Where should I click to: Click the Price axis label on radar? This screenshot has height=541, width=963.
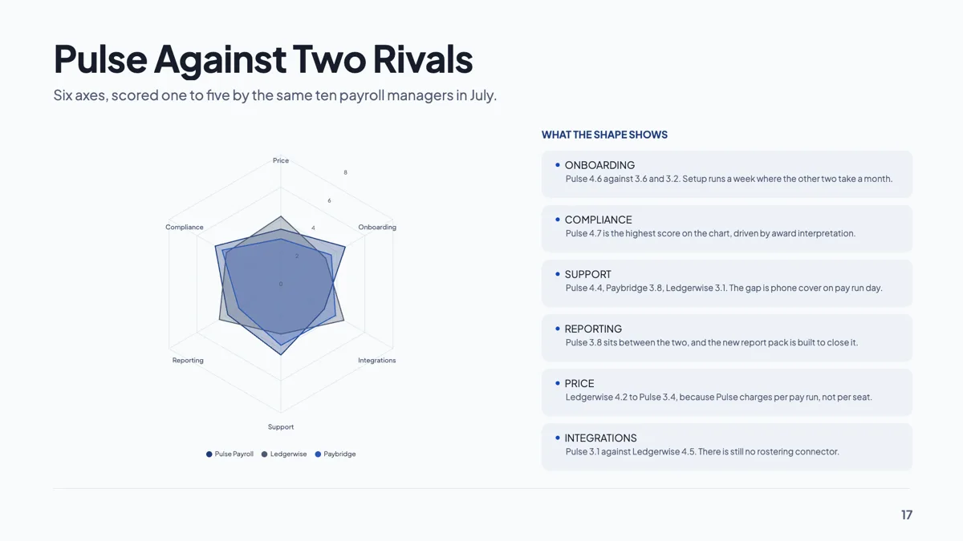coord(281,160)
